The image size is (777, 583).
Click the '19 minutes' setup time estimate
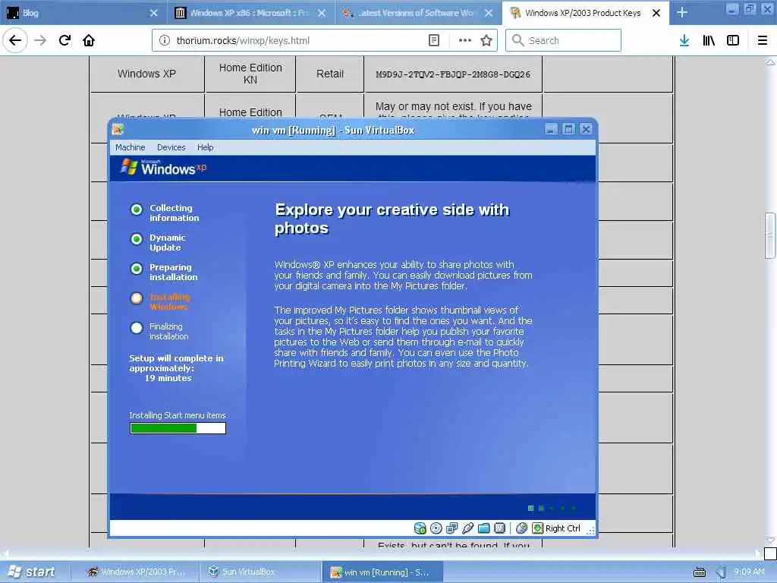[168, 378]
